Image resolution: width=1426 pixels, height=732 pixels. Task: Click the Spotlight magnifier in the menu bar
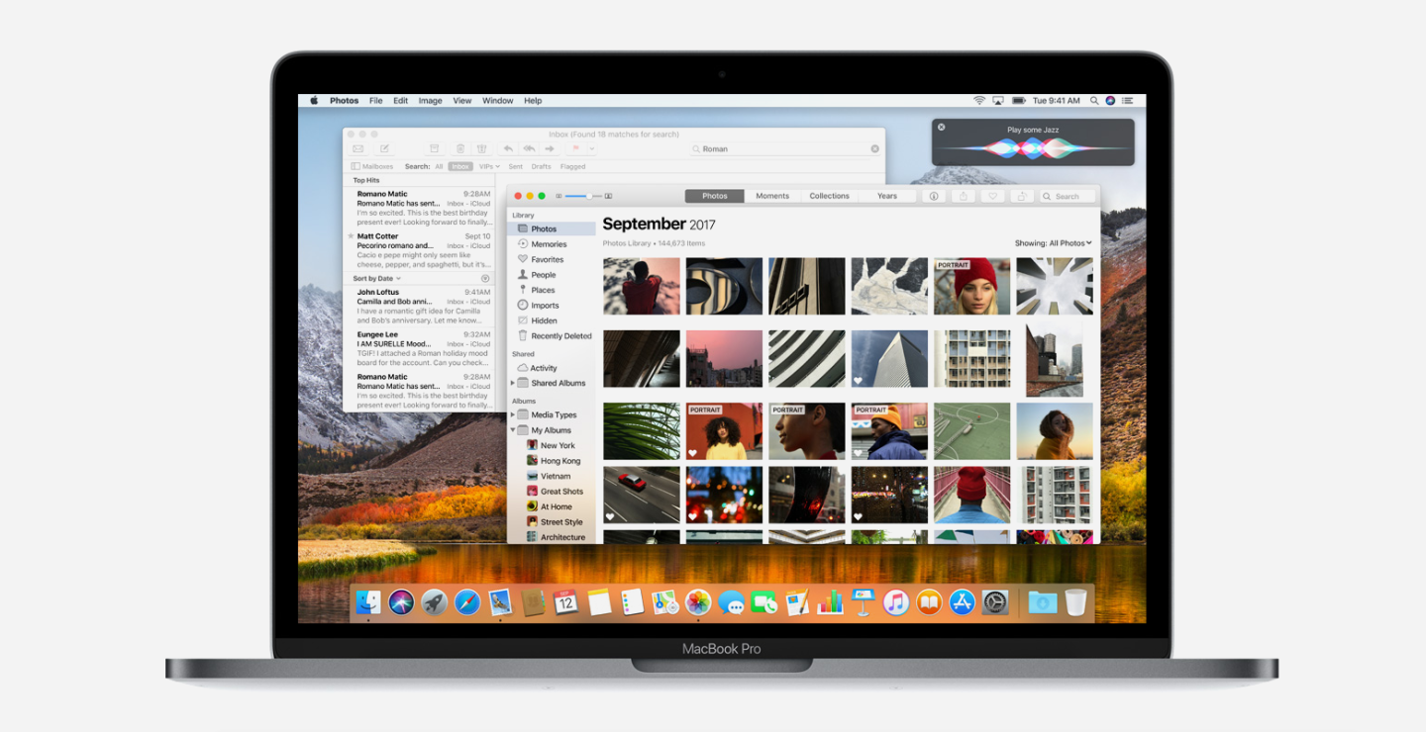[x=1094, y=100]
